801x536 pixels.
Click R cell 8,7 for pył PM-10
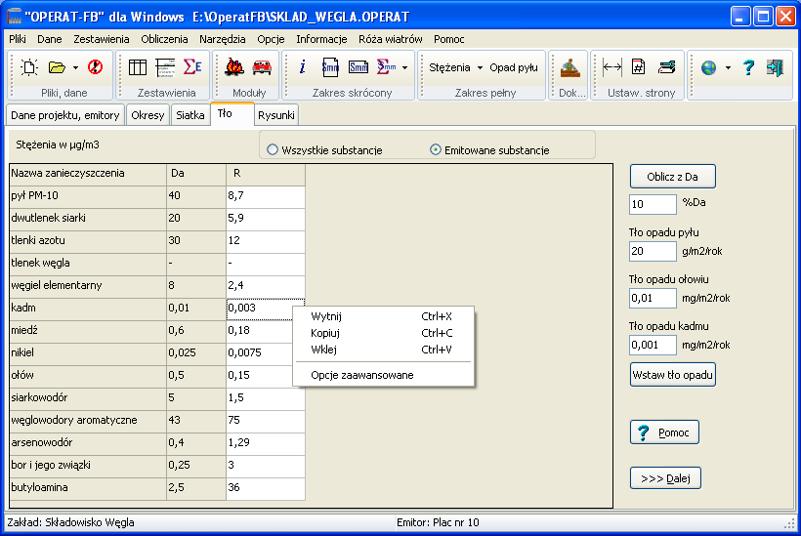click(266, 196)
